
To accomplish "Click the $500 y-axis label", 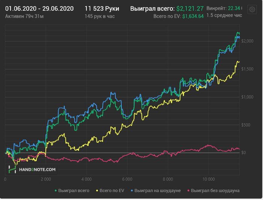I will (246, 125).
